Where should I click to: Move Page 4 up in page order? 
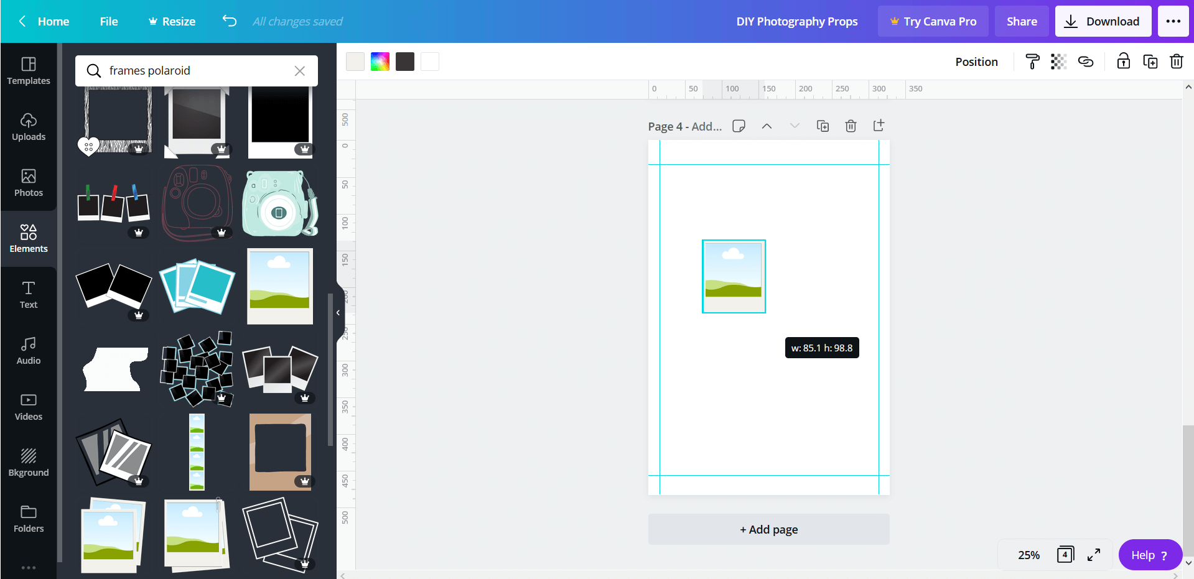767,126
